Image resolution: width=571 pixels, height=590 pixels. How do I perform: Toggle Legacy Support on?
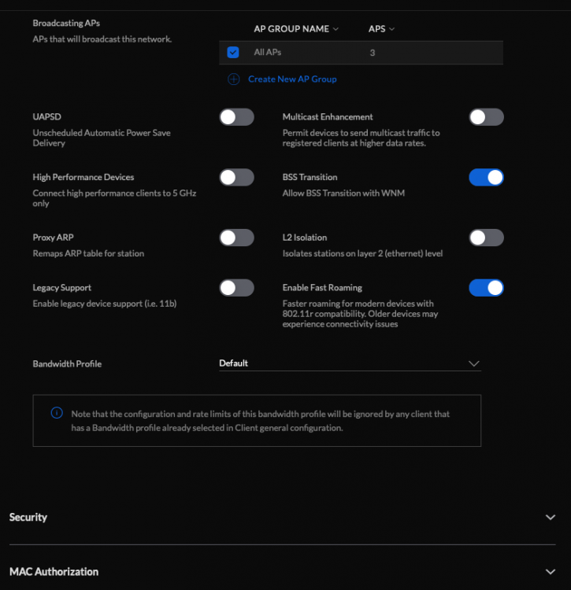[236, 288]
